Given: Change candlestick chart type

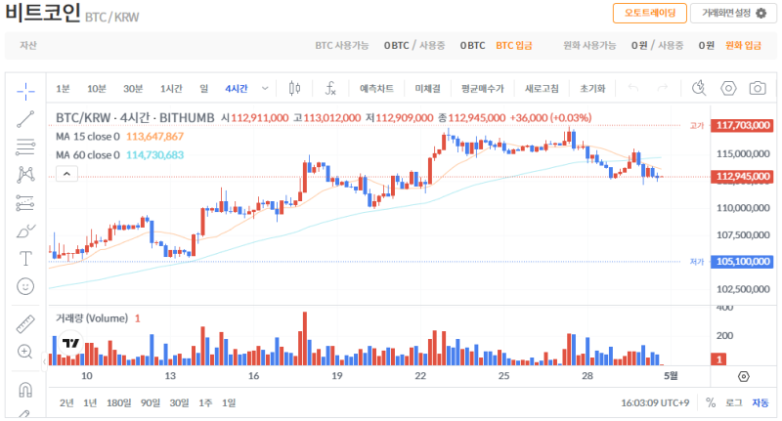Looking at the screenshot, I should point(295,89).
